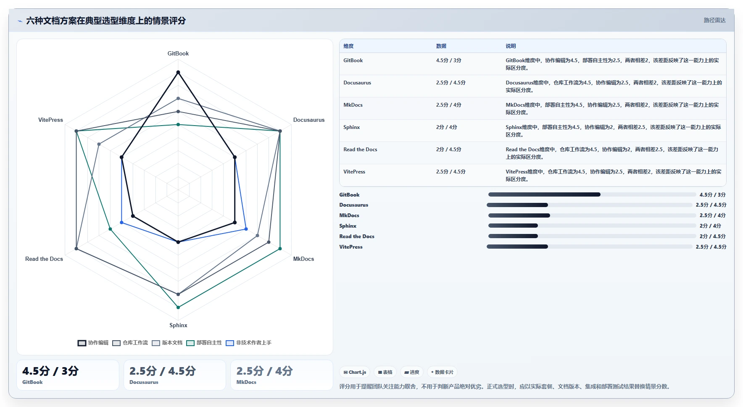Viewport: 743px width, 407px height.
Task: Click the MkDocs axis label on the radar
Action: click(x=303, y=259)
